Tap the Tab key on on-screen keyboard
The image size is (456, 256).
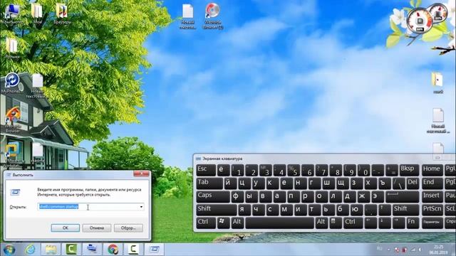point(209,183)
